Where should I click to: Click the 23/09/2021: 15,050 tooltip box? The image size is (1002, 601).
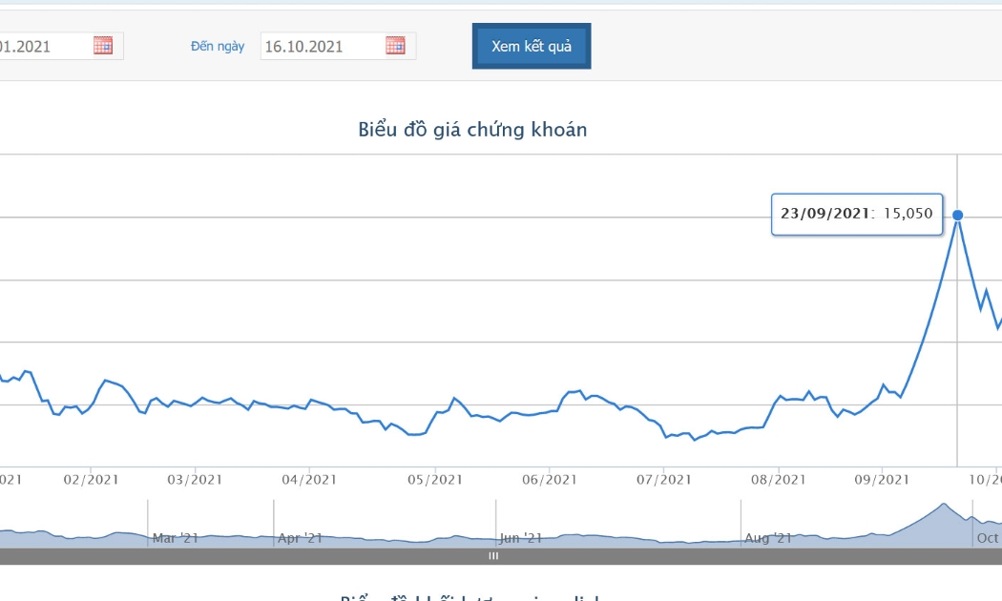click(857, 214)
